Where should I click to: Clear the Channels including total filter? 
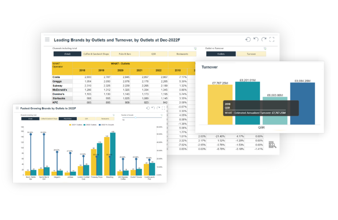tap(195, 48)
